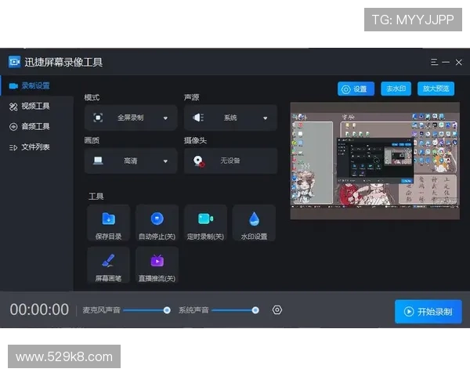
Task: Click the screen preview thumbnail
Action: (x=374, y=161)
